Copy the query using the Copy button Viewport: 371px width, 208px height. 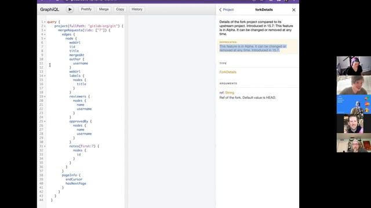[120, 9]
